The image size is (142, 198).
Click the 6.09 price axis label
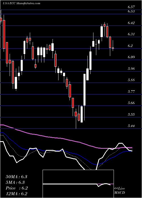(131, 57)
